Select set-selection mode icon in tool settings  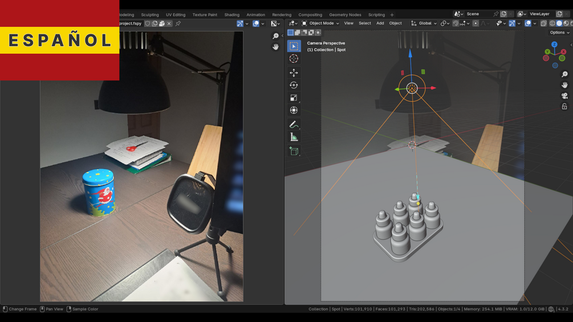click(291, 32)
